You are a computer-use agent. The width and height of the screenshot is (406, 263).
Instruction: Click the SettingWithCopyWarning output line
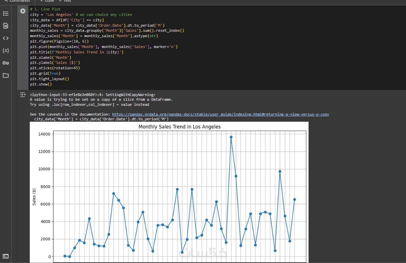[x=93, y=95]
